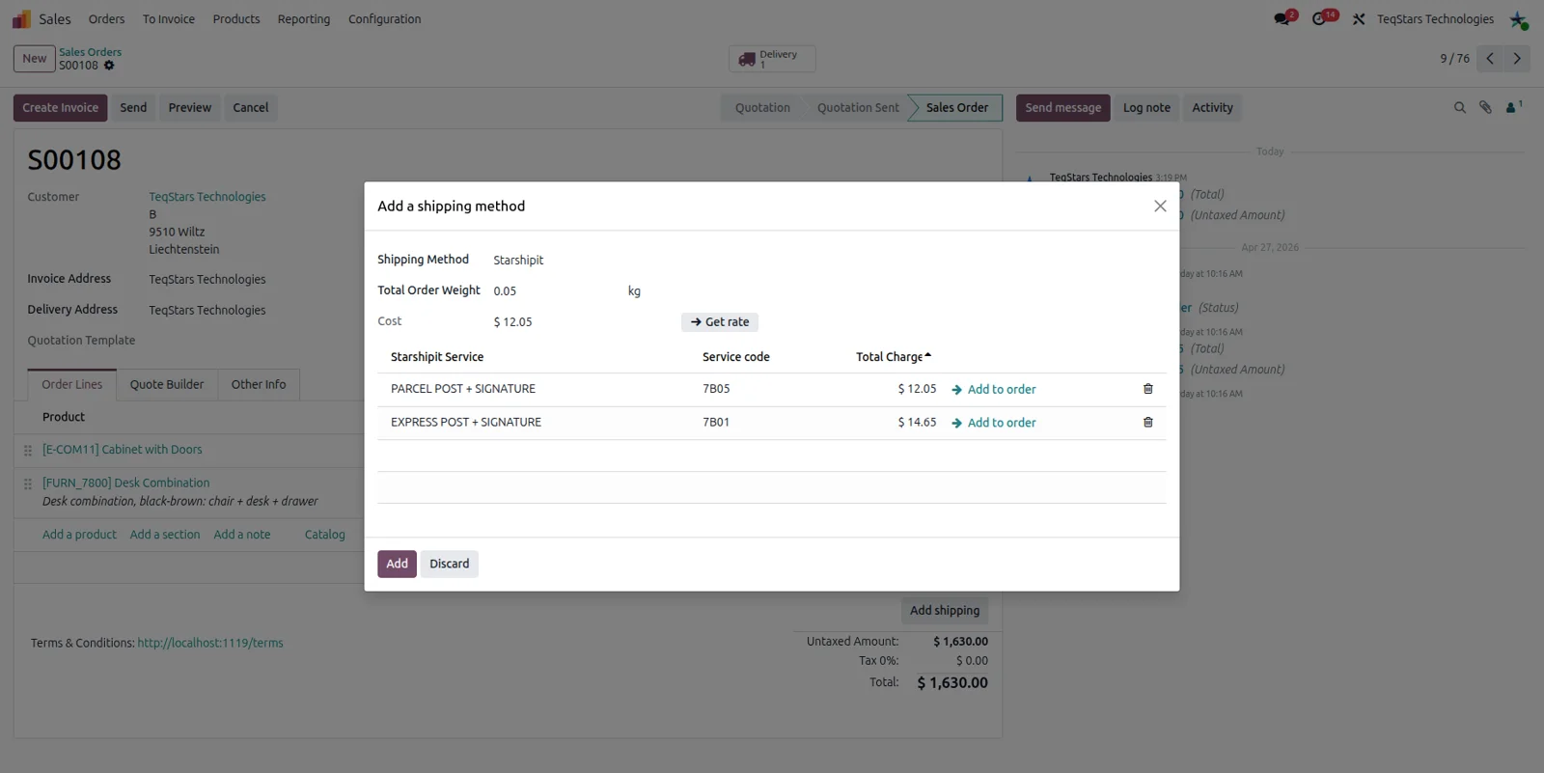Click the Cost $ 12.05 field

tap(512, 322)
